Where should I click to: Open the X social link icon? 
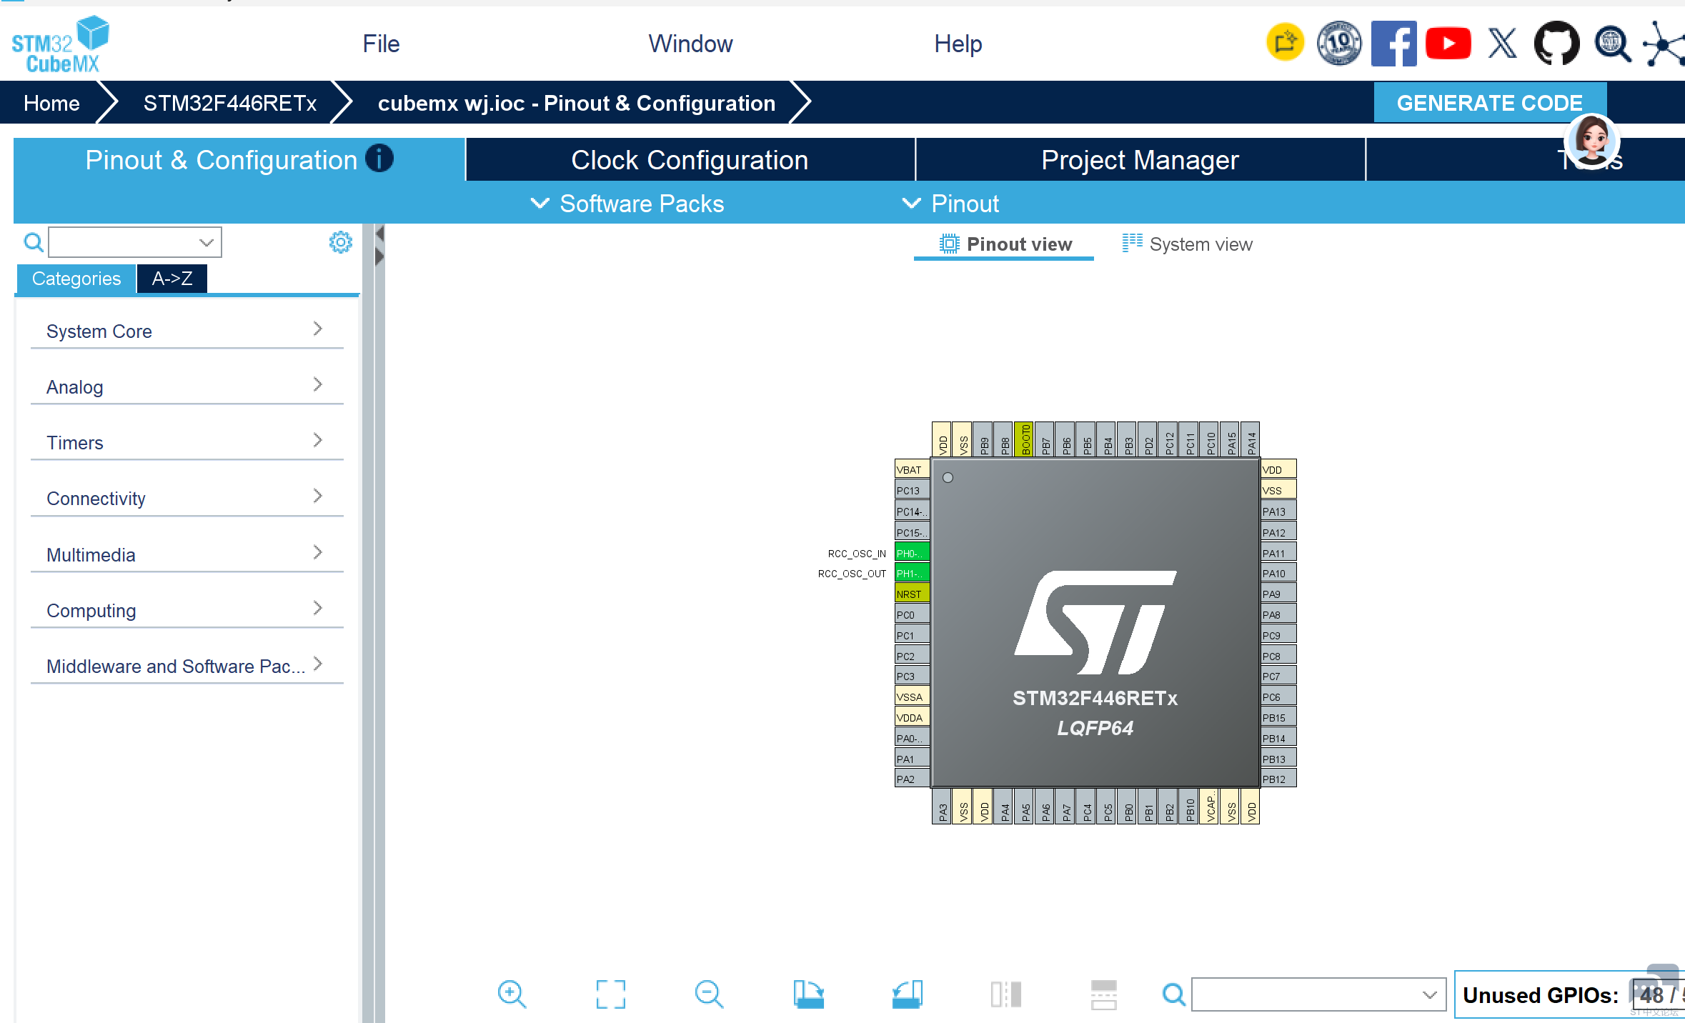(1503, 44)
